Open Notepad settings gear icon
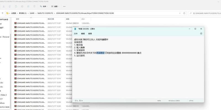Viewport: 221px width, 110px height. pos(201,34)
